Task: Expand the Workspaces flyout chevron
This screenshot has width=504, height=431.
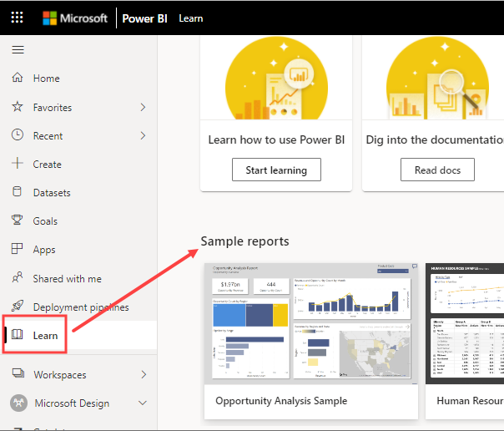Action: [x=143, y=375]
